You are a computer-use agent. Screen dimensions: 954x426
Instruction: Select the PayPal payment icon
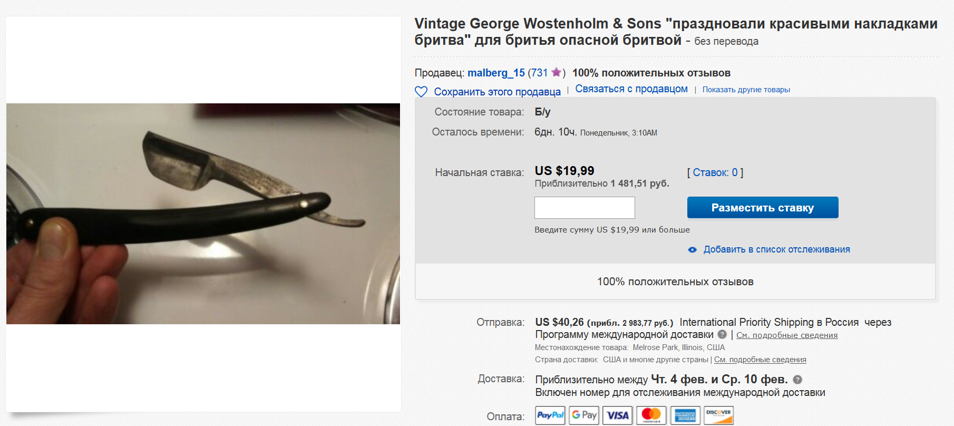tap(550, 415)
